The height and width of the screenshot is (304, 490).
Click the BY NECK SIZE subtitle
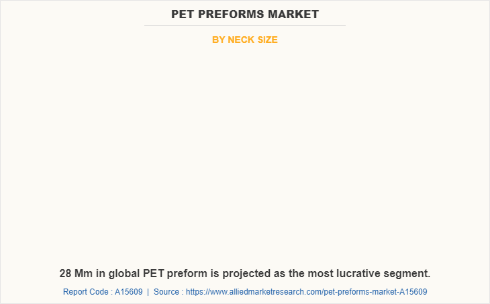click(245, 40)
